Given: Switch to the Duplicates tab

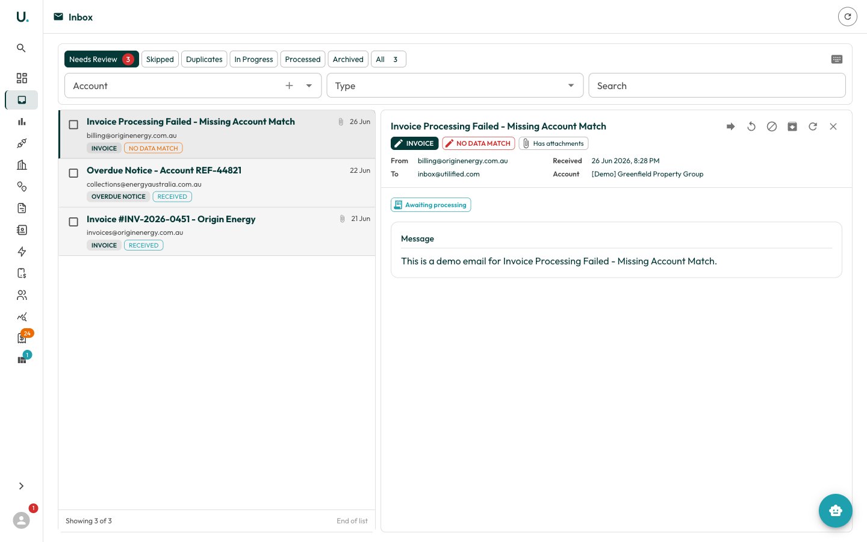Looking at the screenshot, I should pos(204,59).
